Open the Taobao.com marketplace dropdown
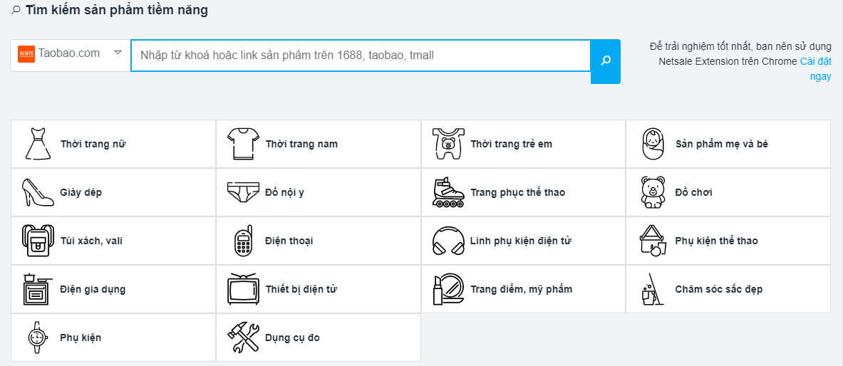The image size is (843, 366). coord(71,55)
